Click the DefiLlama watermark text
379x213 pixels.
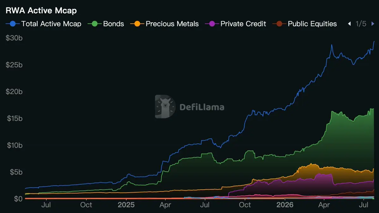(x=202, y=107)
